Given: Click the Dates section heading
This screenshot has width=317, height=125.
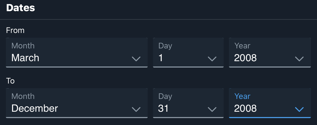Looking at the screenshot, I should pyautogui.click(x=21, y=8).
